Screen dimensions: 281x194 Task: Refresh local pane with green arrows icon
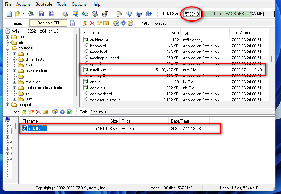coord(69,112)
